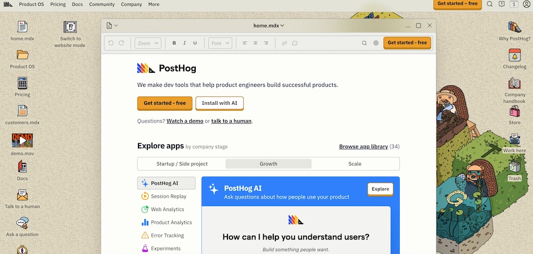
Task: Play the demo.mov video thumbnail
Action: [x=22, y=140]
